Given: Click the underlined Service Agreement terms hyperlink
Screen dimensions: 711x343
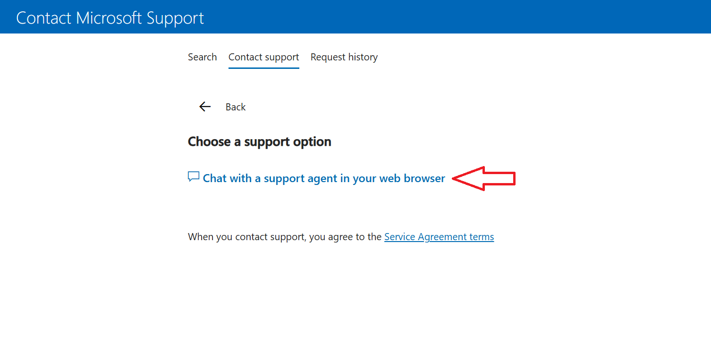Looking at the screenshot, I should tap(439, 236).
